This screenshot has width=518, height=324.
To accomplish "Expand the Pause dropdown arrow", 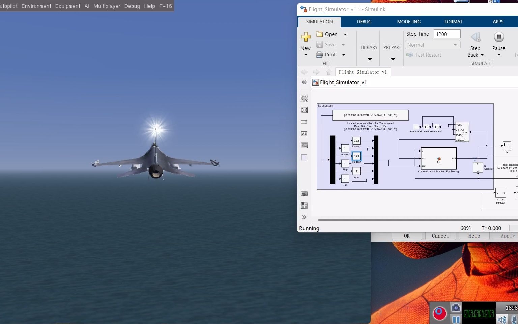I will 499,55.
